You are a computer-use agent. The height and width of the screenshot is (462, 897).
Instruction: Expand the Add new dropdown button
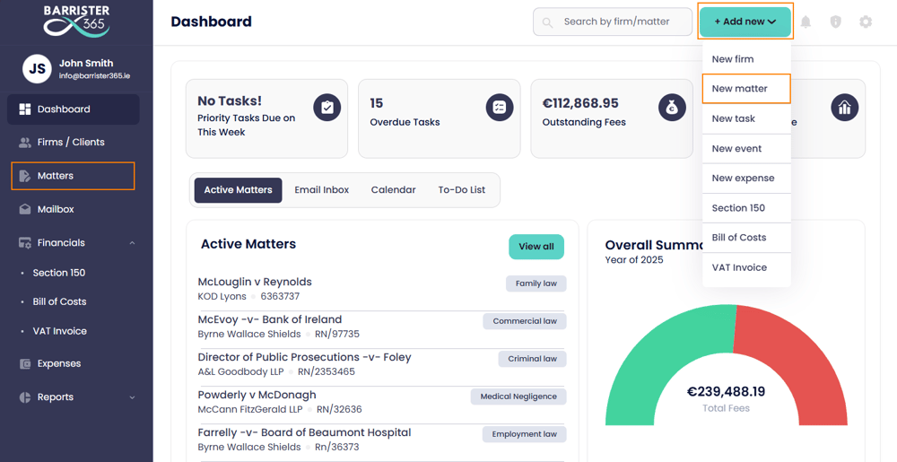click(745, 22)
